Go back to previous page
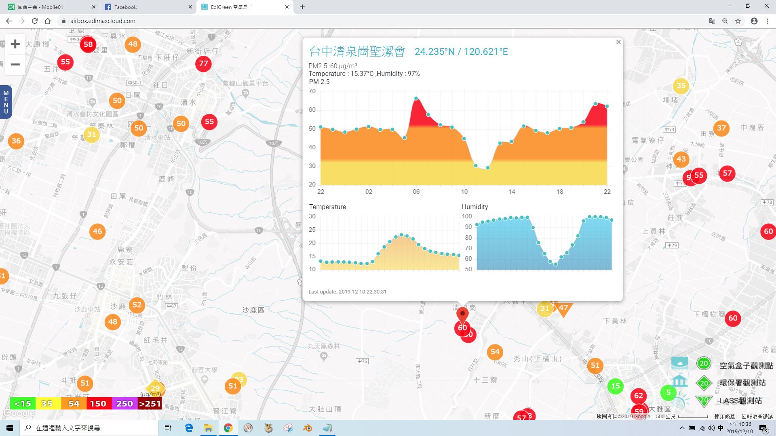The width and height of the screenshot is (776, 436). coord(9,21)
